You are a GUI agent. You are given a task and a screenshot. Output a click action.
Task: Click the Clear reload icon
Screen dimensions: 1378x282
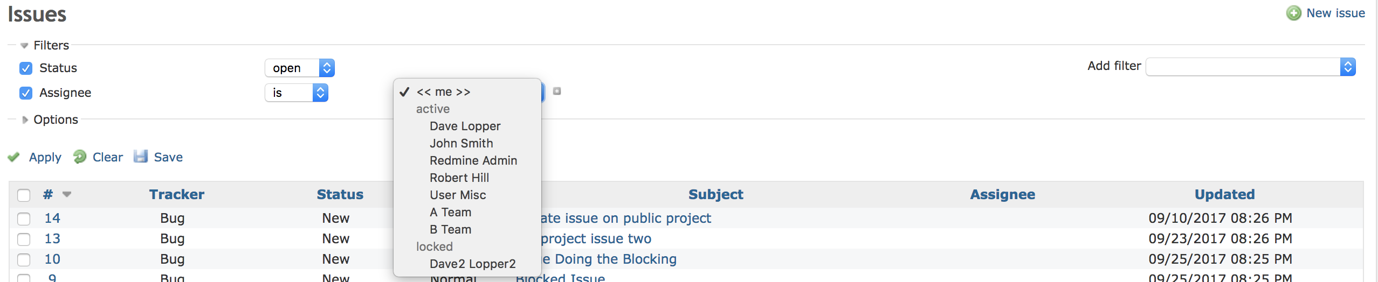point(80,157)
